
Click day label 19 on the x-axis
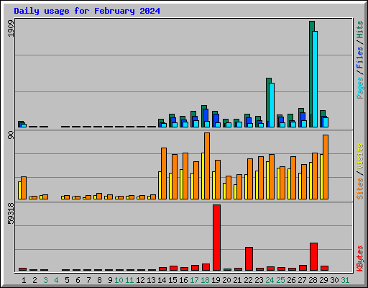pos(216,280)
